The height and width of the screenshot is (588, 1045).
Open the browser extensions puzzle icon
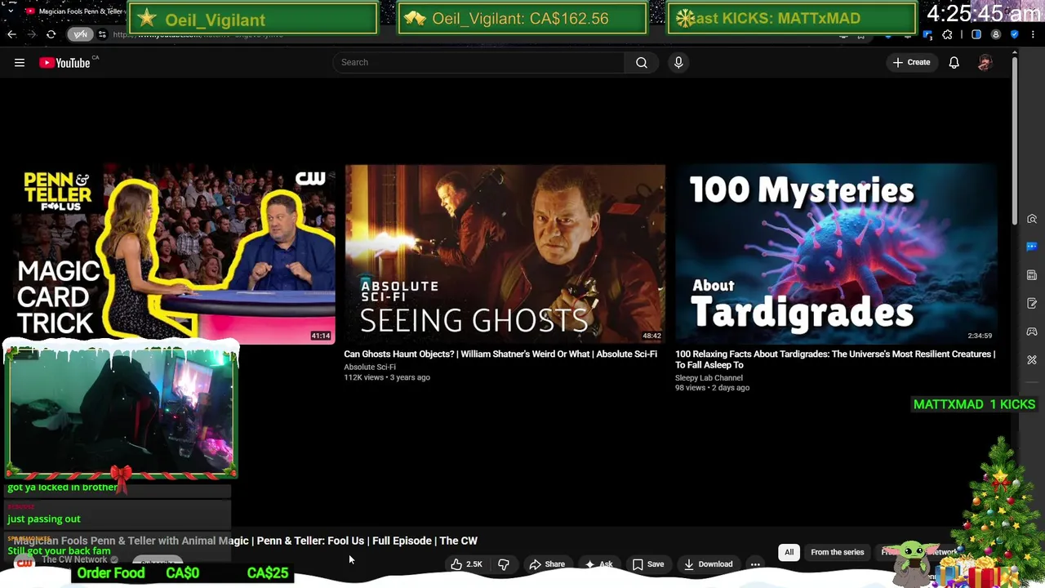947,34
